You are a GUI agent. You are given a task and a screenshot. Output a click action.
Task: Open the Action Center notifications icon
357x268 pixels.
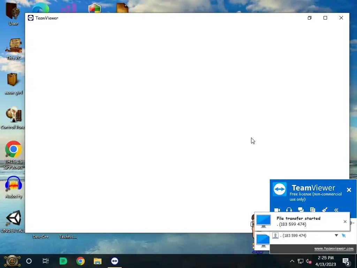click(346, 261)
